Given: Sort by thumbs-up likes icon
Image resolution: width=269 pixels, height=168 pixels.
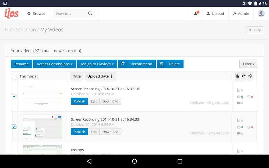Looking at the screenshot, I should pos(244,76).
